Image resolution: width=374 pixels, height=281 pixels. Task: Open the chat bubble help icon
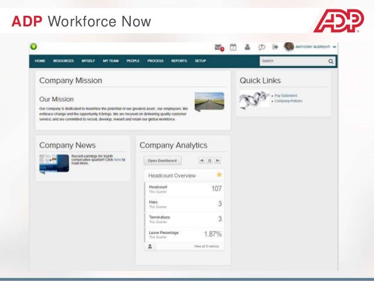(x=261, y=48)
